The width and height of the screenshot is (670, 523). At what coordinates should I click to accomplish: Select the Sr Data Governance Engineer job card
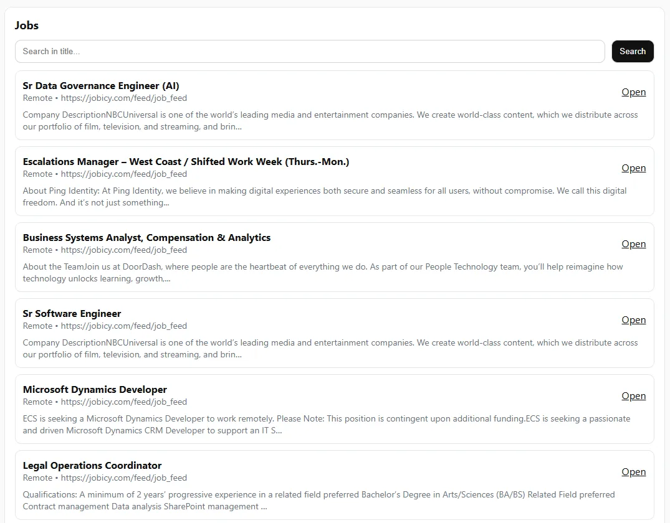[x=335, y=105]
